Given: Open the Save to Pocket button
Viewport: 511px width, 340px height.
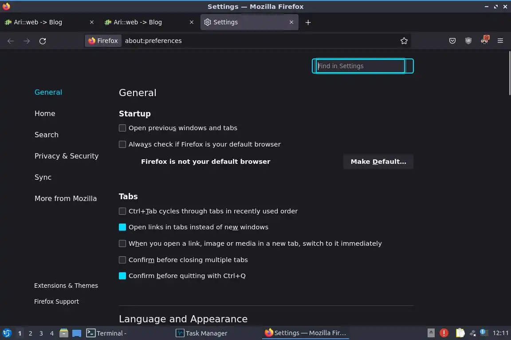Looking at the screenshot, I should coord(452,41).
